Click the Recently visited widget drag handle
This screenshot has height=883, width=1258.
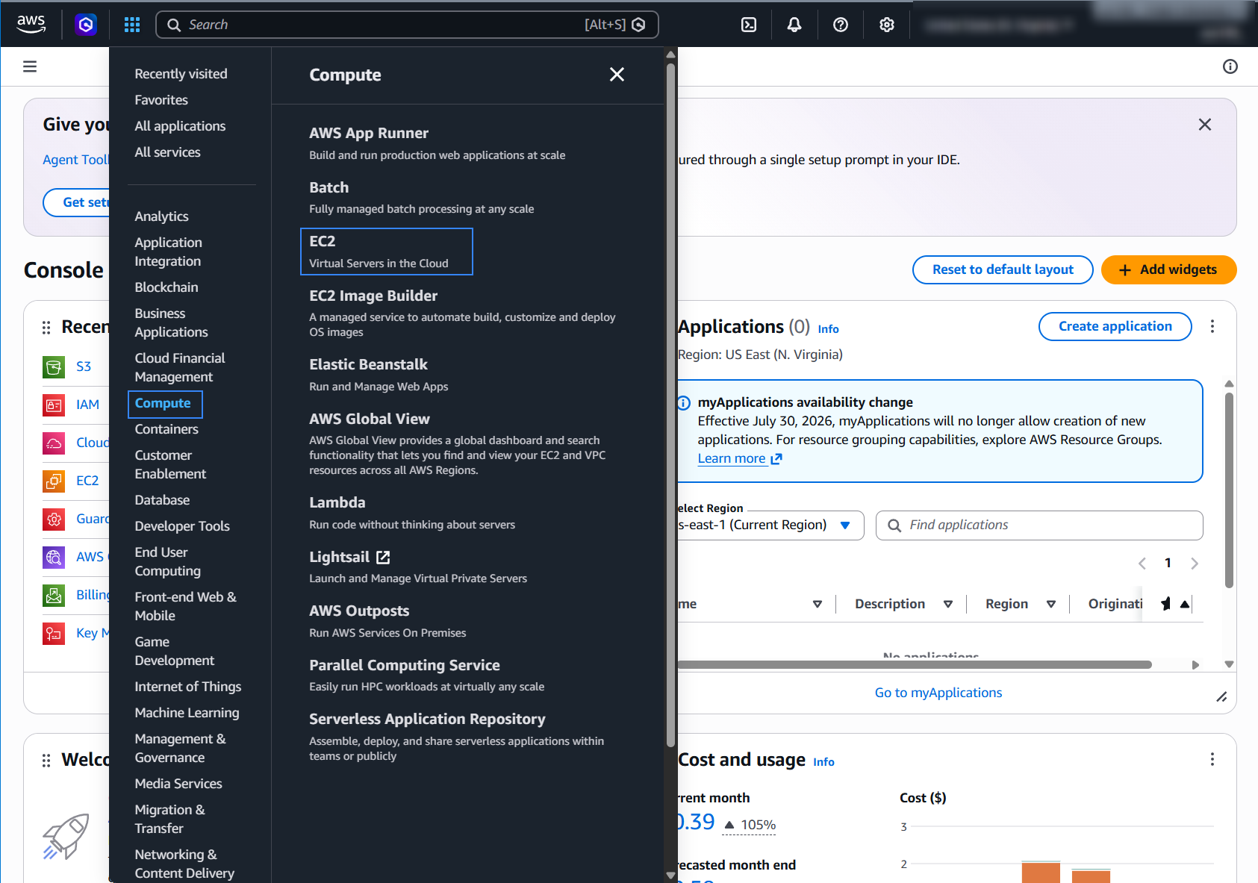46,327
